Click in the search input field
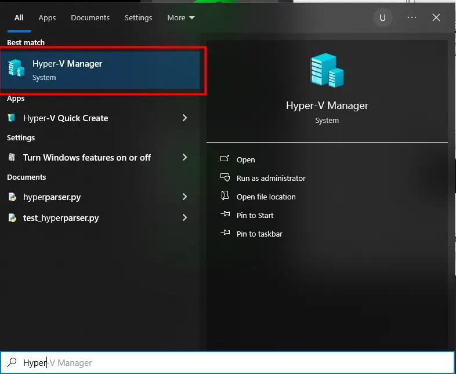Screen dimensions: 456x374 pyautogui.click(x=227, y=362)
